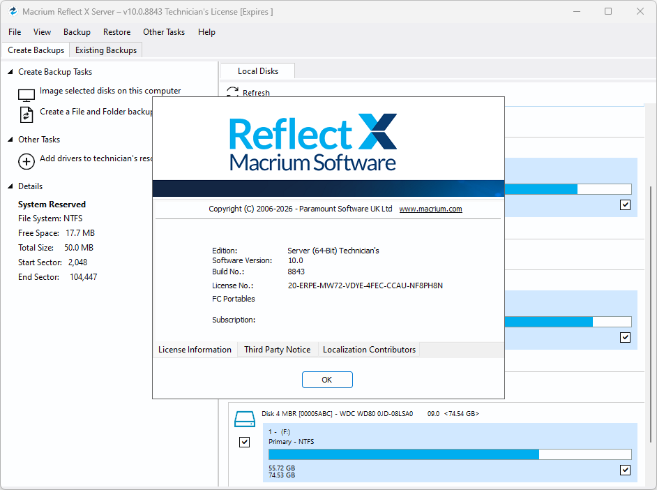Open the File menu
This screenshot has height=490, width=657.
pyautogui.click(x=15, y=32)
